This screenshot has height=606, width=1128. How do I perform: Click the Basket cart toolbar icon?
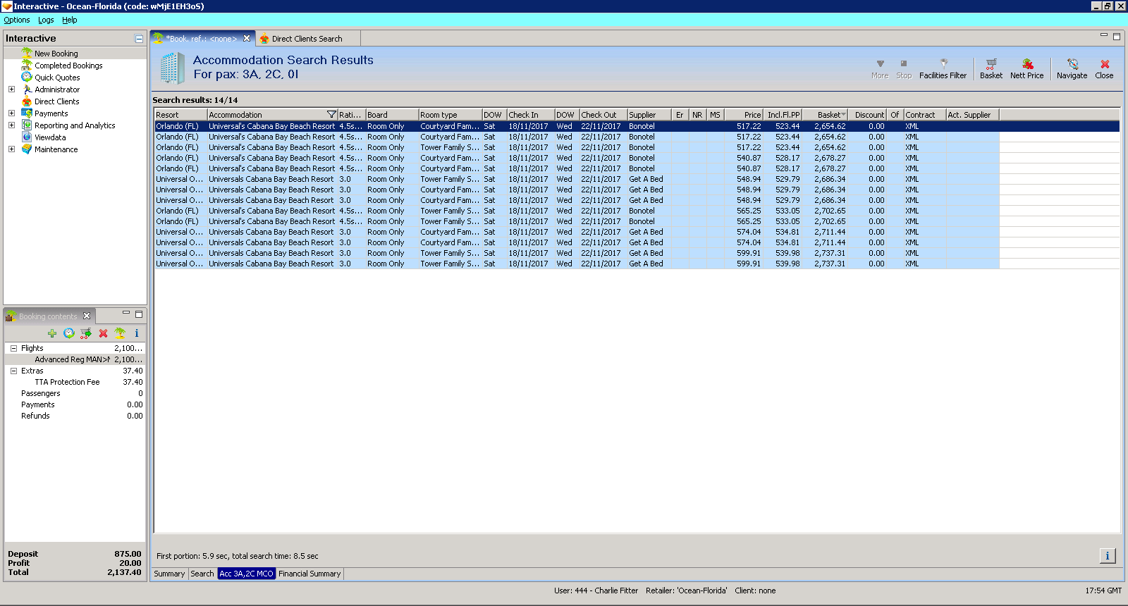coord(991,63)
